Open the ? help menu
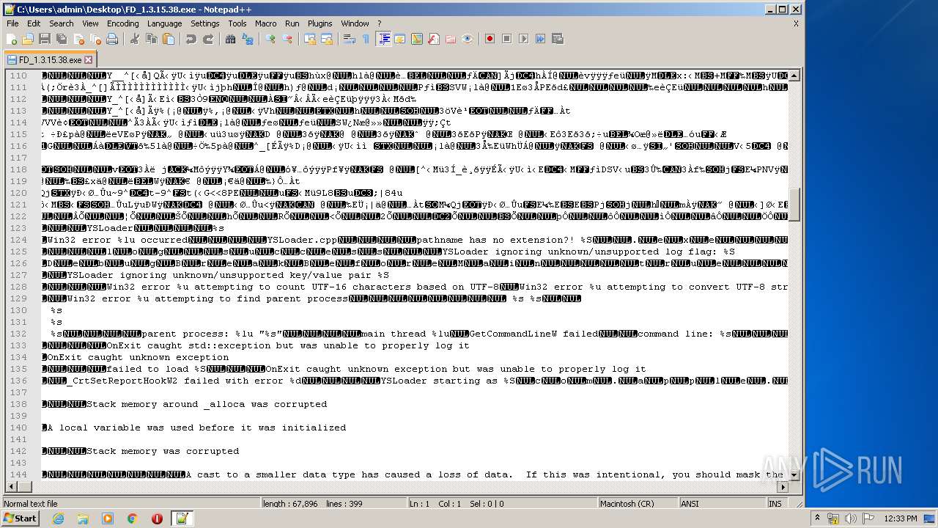 (x=379, y=23)
